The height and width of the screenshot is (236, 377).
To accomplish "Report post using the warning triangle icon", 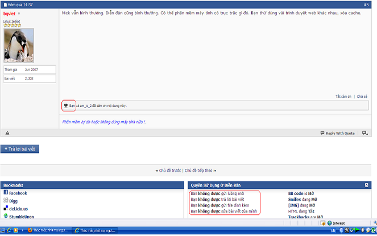I will (x=7, y=133).
